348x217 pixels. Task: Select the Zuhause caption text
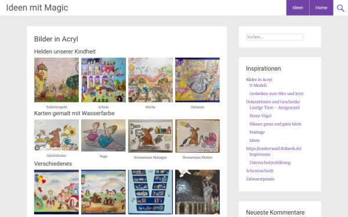pos(197,107)
